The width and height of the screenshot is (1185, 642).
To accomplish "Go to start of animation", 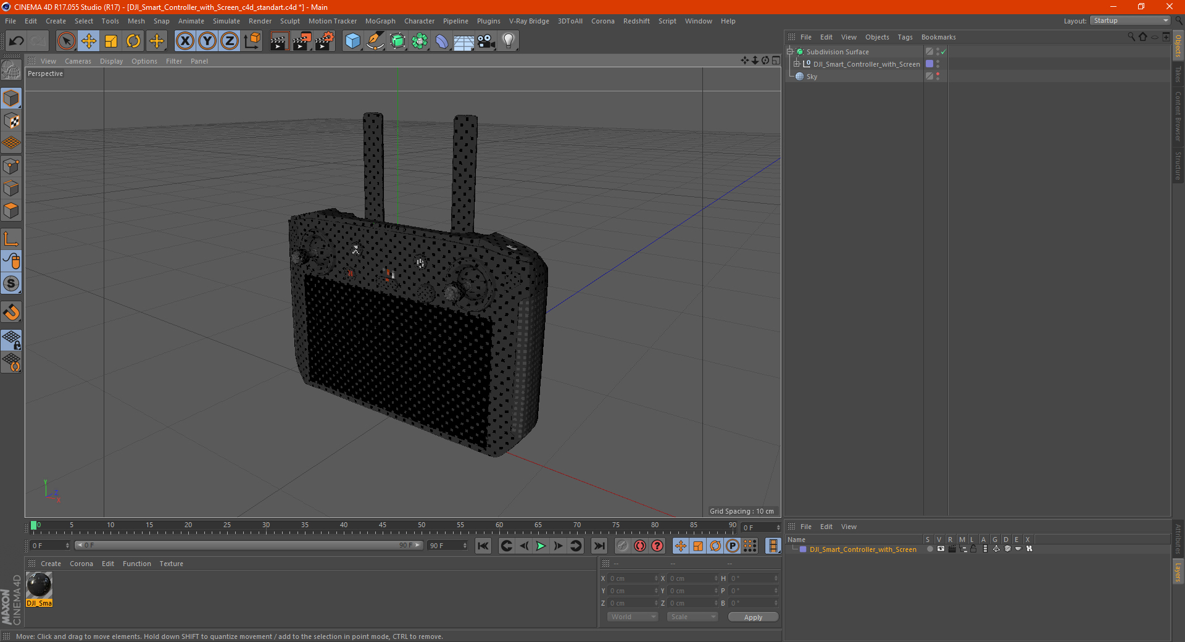I will point(483,546).
